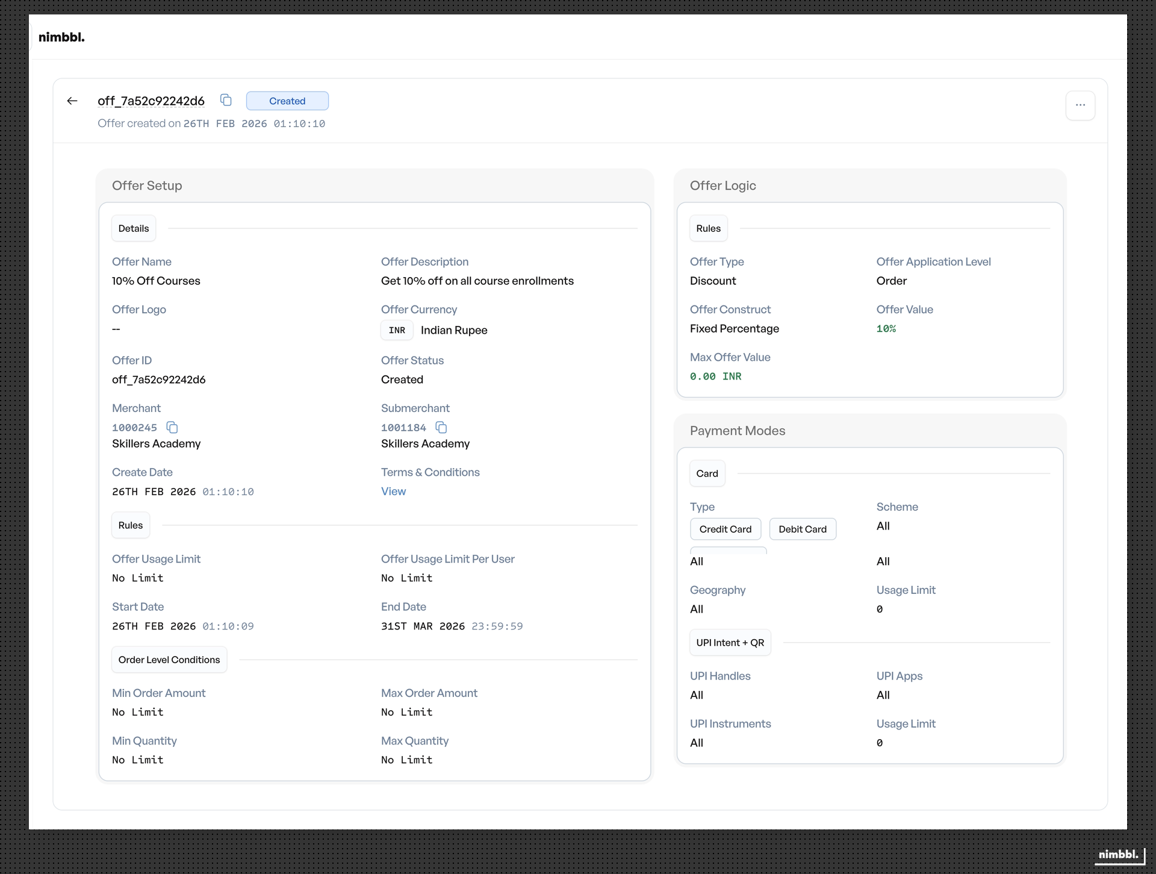Click the Rules label in Offer Logic

click(x=708, y=229)
